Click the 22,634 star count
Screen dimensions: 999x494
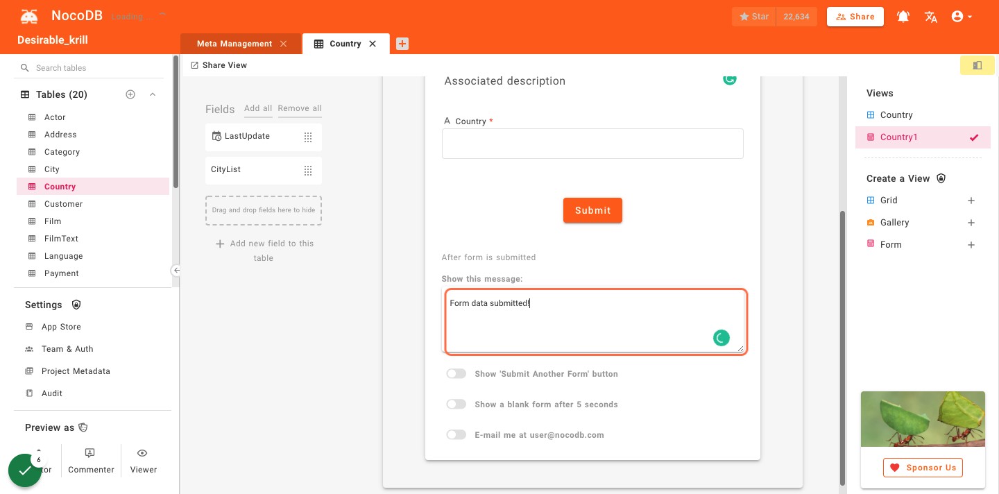796,17
